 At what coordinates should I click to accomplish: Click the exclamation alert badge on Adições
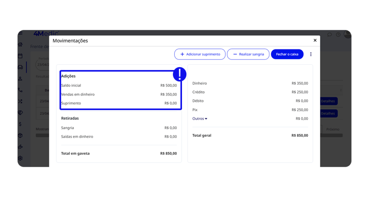pyautogui.click(x=179, y=74)
